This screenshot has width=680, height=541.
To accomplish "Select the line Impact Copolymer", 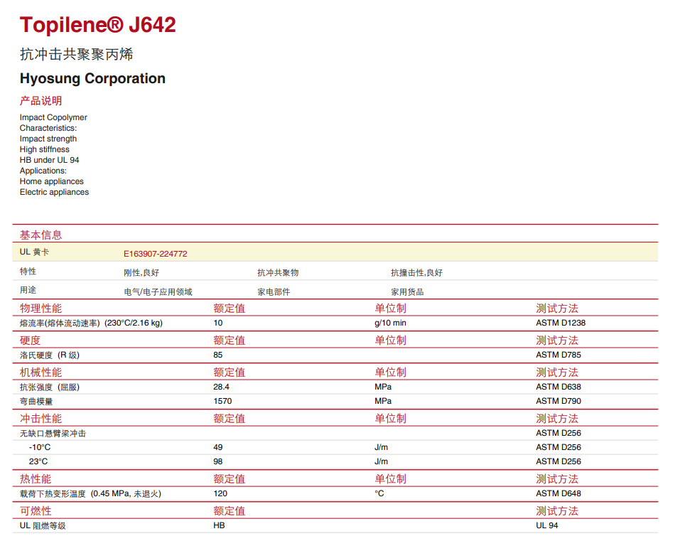I will tap(53, 117).
